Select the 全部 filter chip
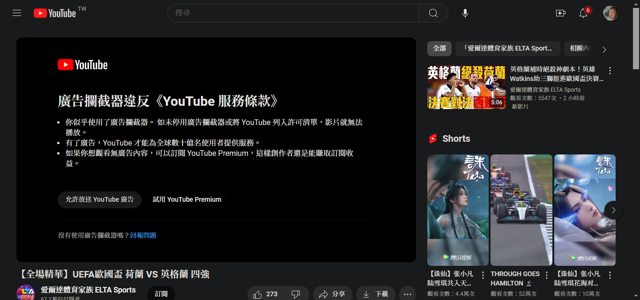The image size is (640, 300). point(439,48)
